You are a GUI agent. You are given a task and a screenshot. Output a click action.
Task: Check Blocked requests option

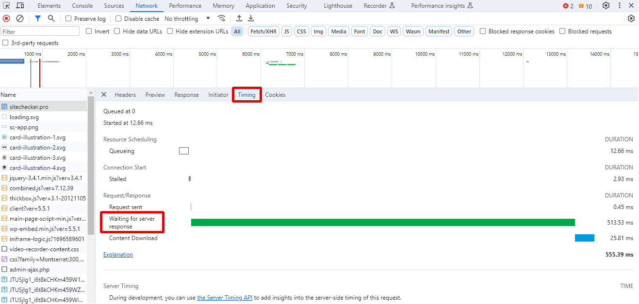[x=562, y=31]
